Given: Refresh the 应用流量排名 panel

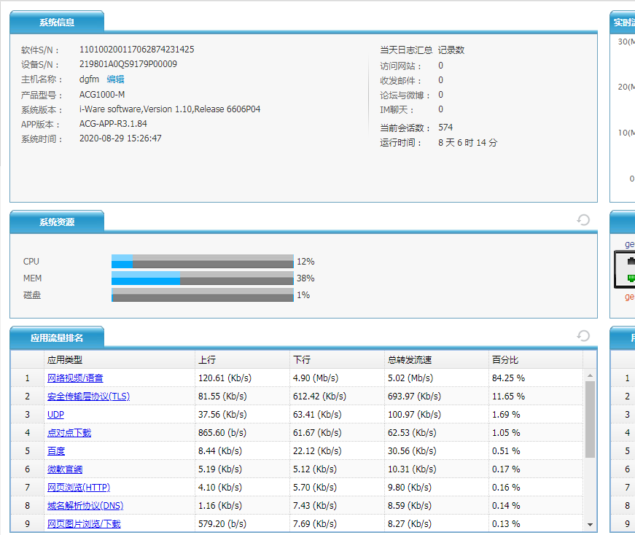Looking at the screenshot, I should point(583,336).
